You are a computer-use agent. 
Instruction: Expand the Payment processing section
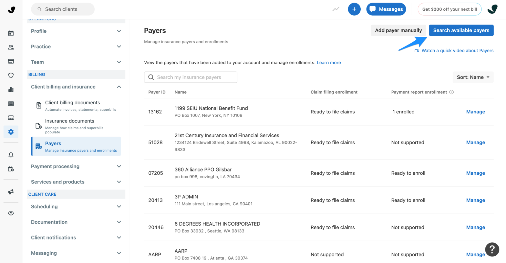coord(76,166)
